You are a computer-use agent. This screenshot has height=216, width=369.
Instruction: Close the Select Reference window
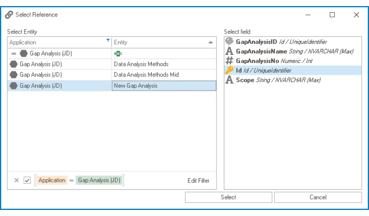pyautogui.click(x=356, y=15)
